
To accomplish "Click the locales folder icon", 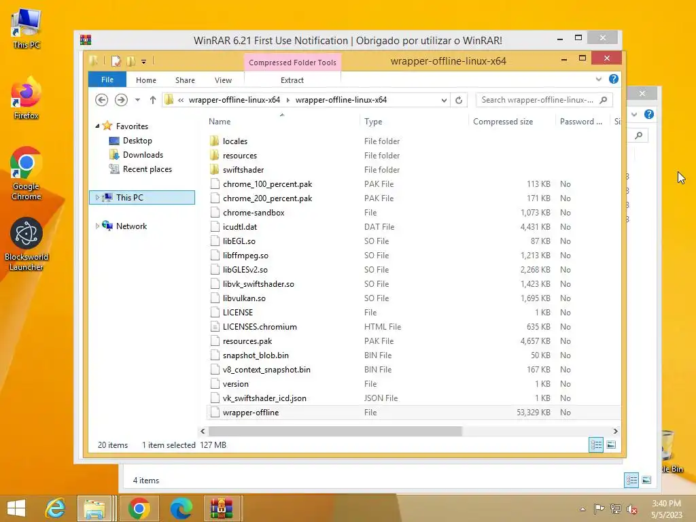I will [214, 141].
